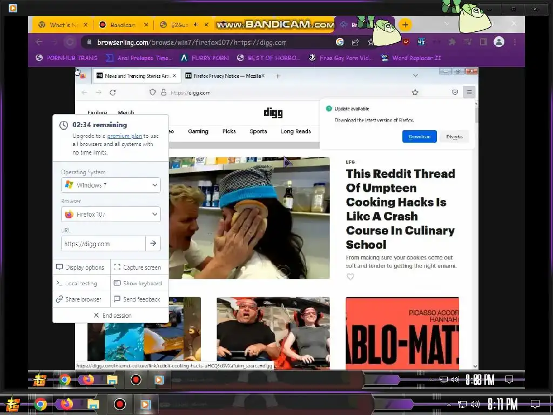Open the notification center beside 8:11 PM
The height and width of the screenshot is (415, 553).
[x=535, y=404]
